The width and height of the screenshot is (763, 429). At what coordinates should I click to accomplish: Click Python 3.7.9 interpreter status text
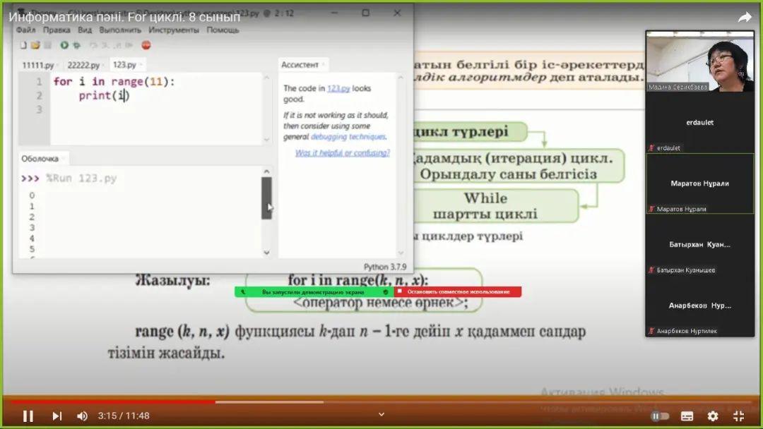pos(385,267)
